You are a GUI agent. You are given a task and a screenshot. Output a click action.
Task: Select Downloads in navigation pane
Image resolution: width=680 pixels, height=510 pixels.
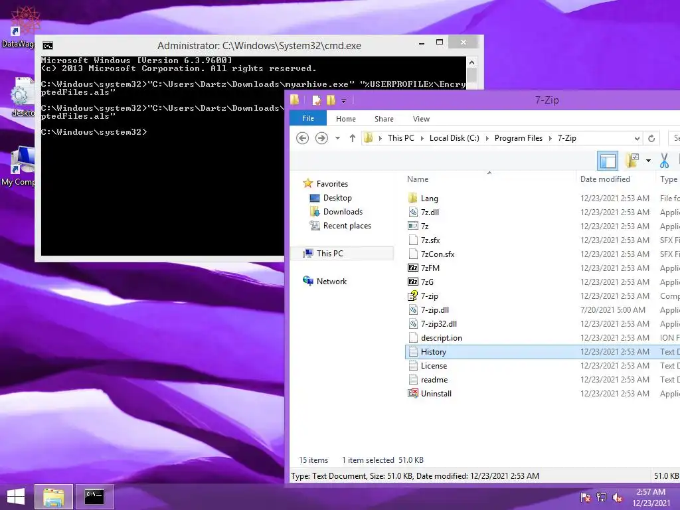coord(343,212)
